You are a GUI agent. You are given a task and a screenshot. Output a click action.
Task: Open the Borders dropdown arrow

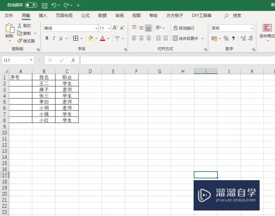(81, 39)
